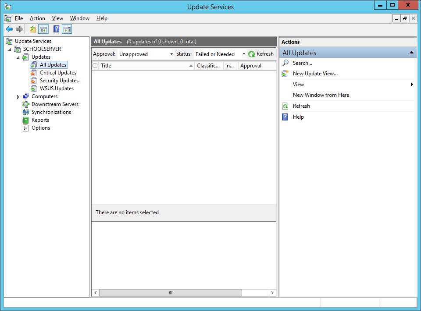
Task: Toggle the Show/Hide Console Tree icon
Action: coord(43,29)
